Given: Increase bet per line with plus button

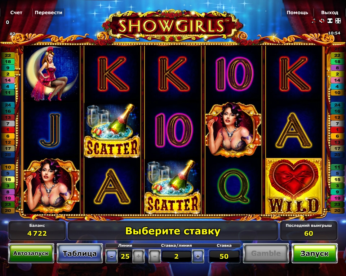Looking at the screenshot, I should 198,256.
